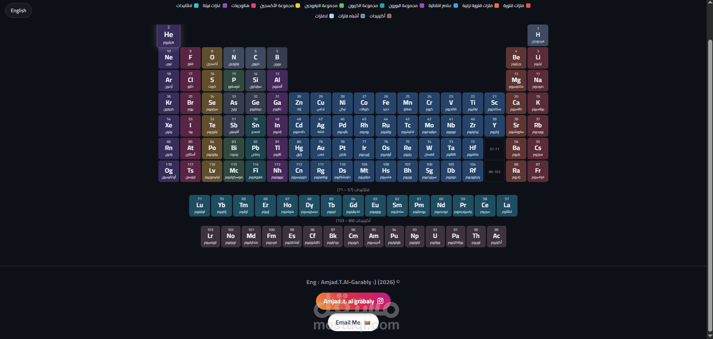Open the Uranium (U) element tile
This screenshot has height=339, width=713.
pyautogui.click(x=435, y=237)
